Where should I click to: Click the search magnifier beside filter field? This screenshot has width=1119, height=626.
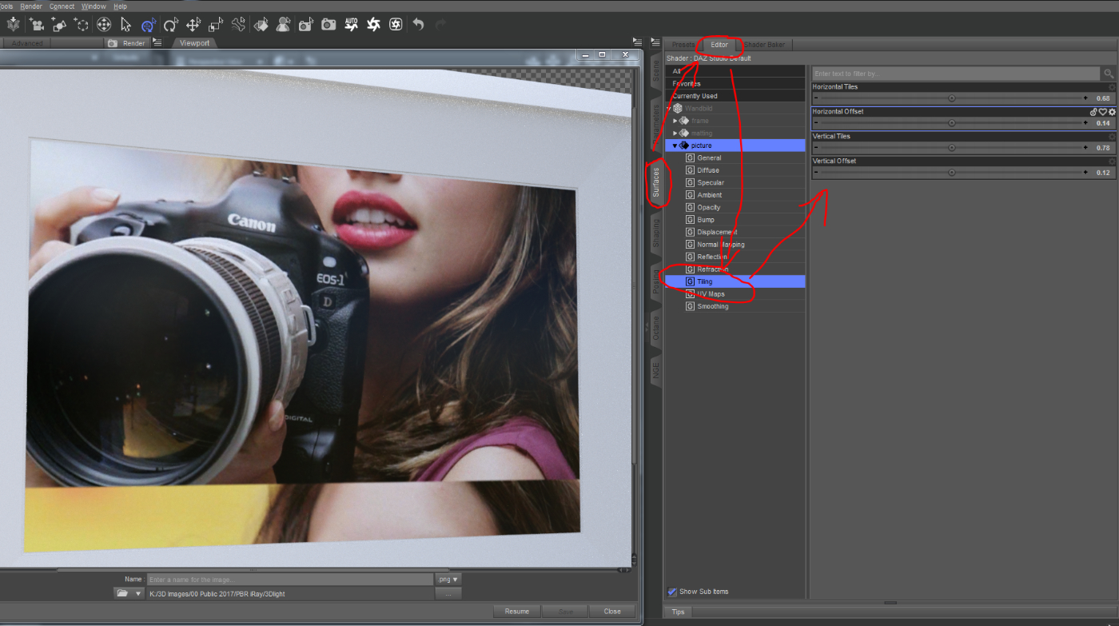point(1109,74)
